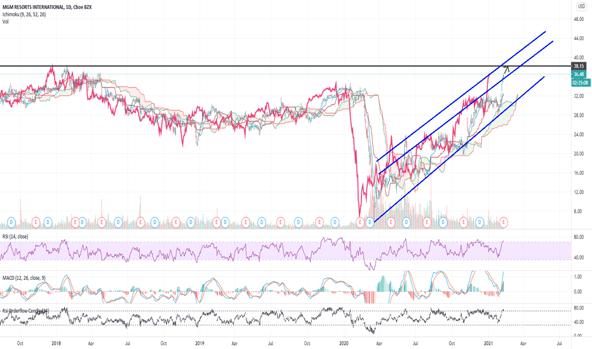This screenshot has height=349, width=592.
Task: Click the 2021 label on time axis
Action: pos(488,343)
